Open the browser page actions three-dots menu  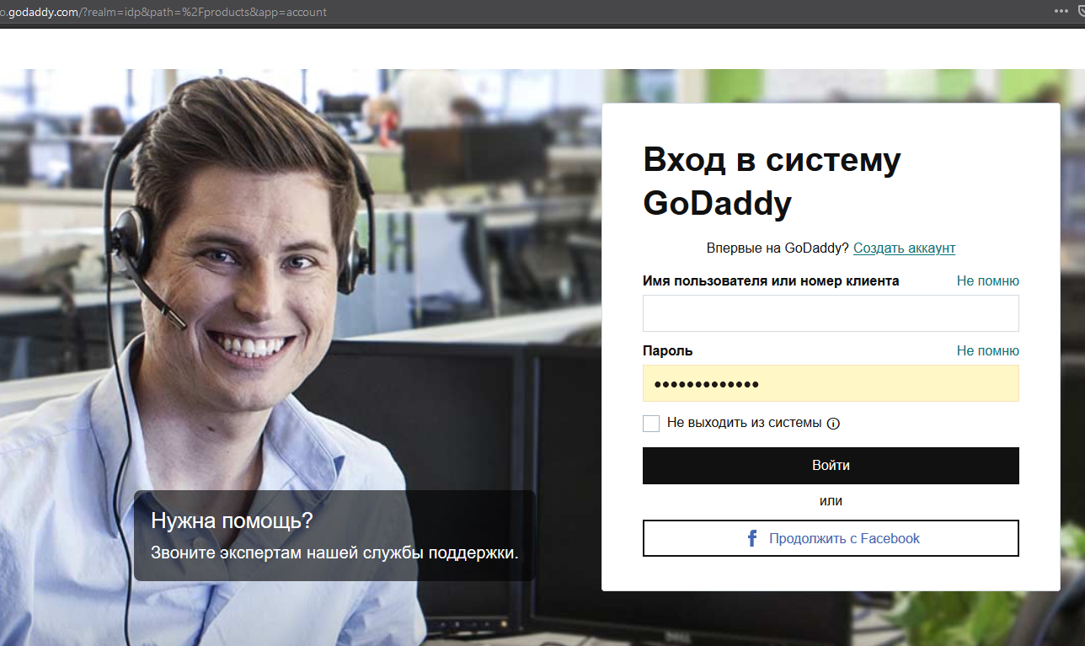tap(1061, 11)
